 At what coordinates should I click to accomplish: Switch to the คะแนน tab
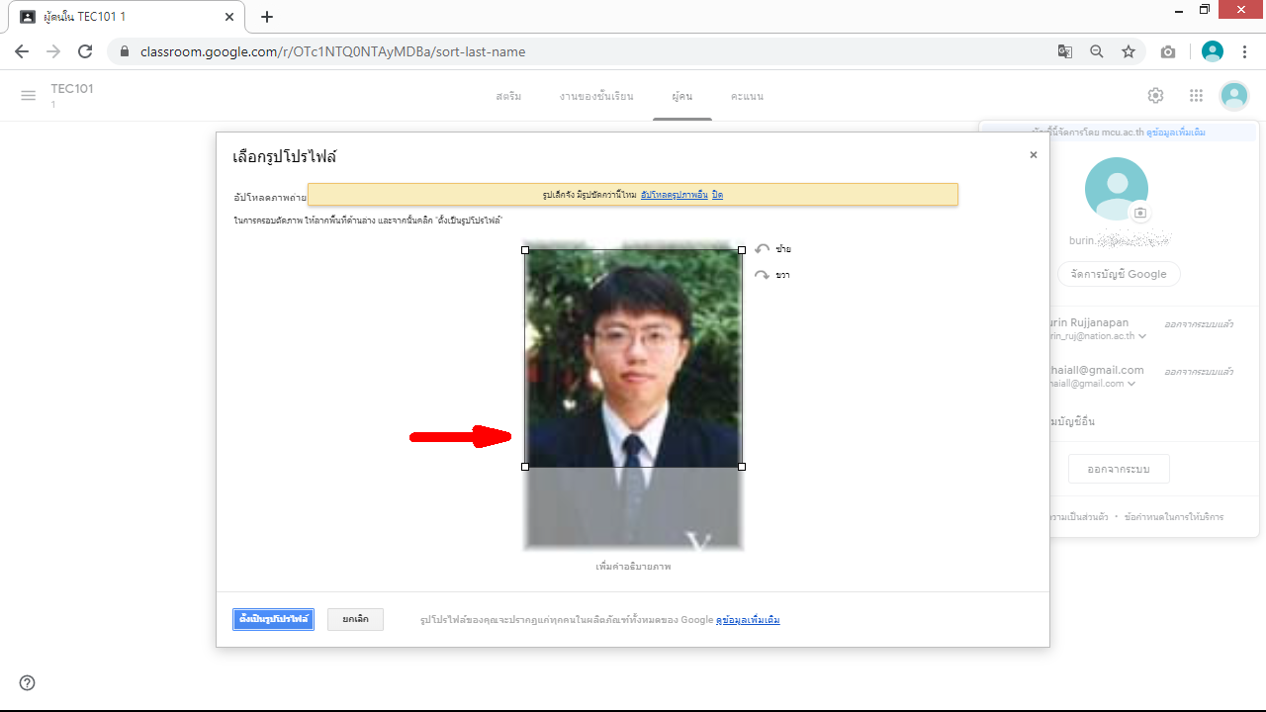[747, 97]
